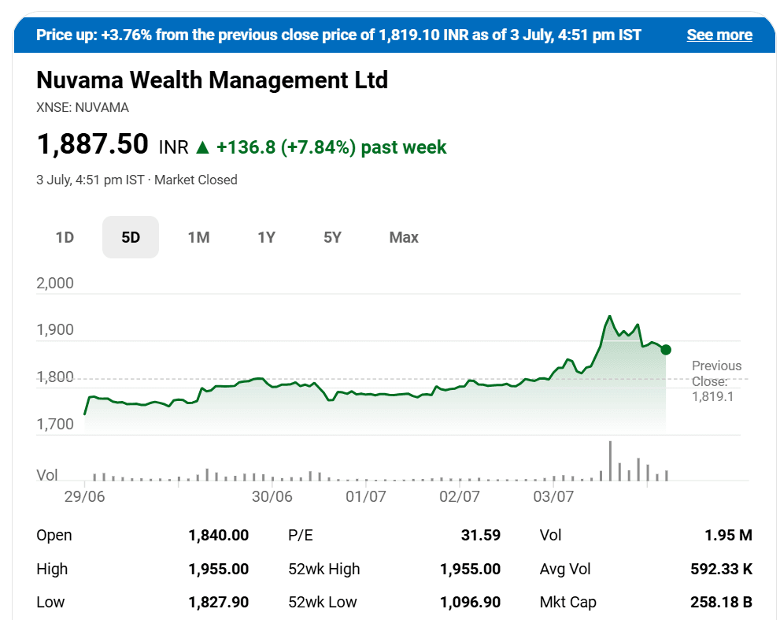Click the Mkt Cap value 258.18 B
This screenshot has height=620, width=780.
tap(721, 602)
